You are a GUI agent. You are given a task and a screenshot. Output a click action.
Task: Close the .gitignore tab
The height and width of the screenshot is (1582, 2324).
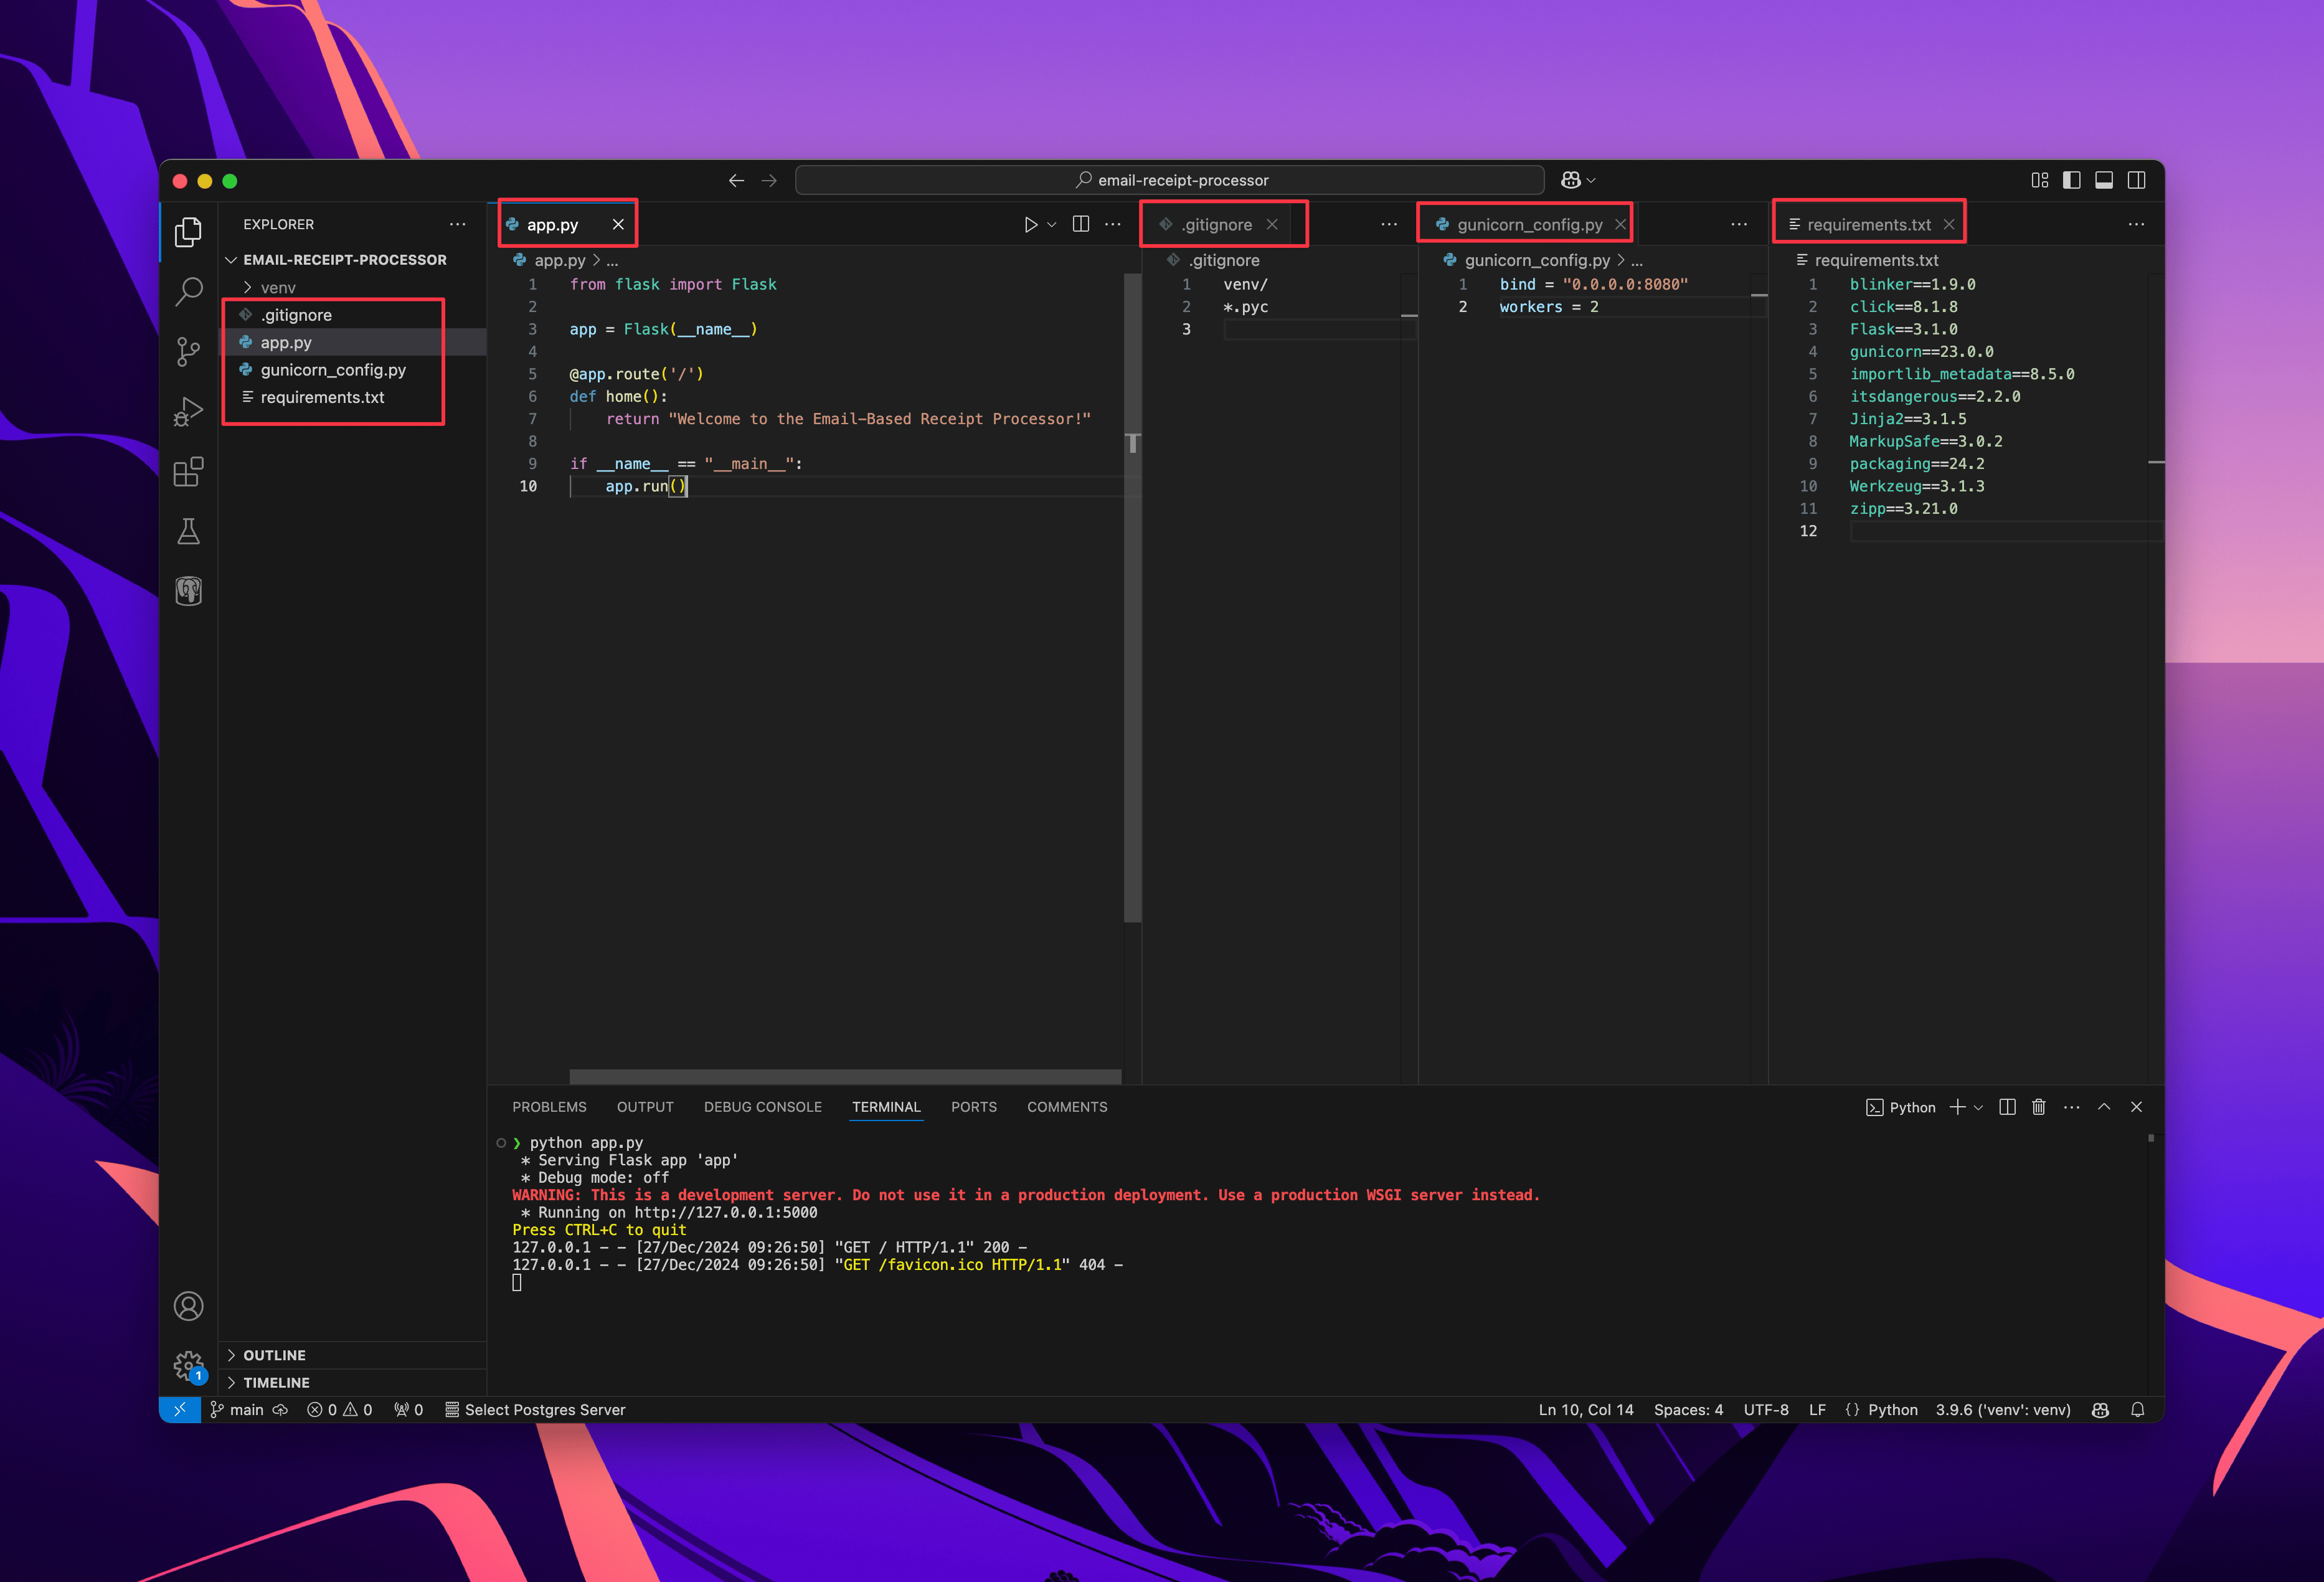(1272, 224)
